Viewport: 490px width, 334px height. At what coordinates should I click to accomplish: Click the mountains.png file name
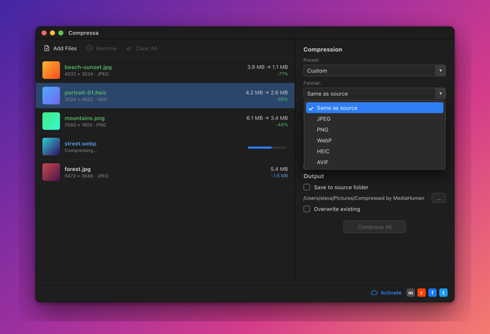tap(84, 118)
